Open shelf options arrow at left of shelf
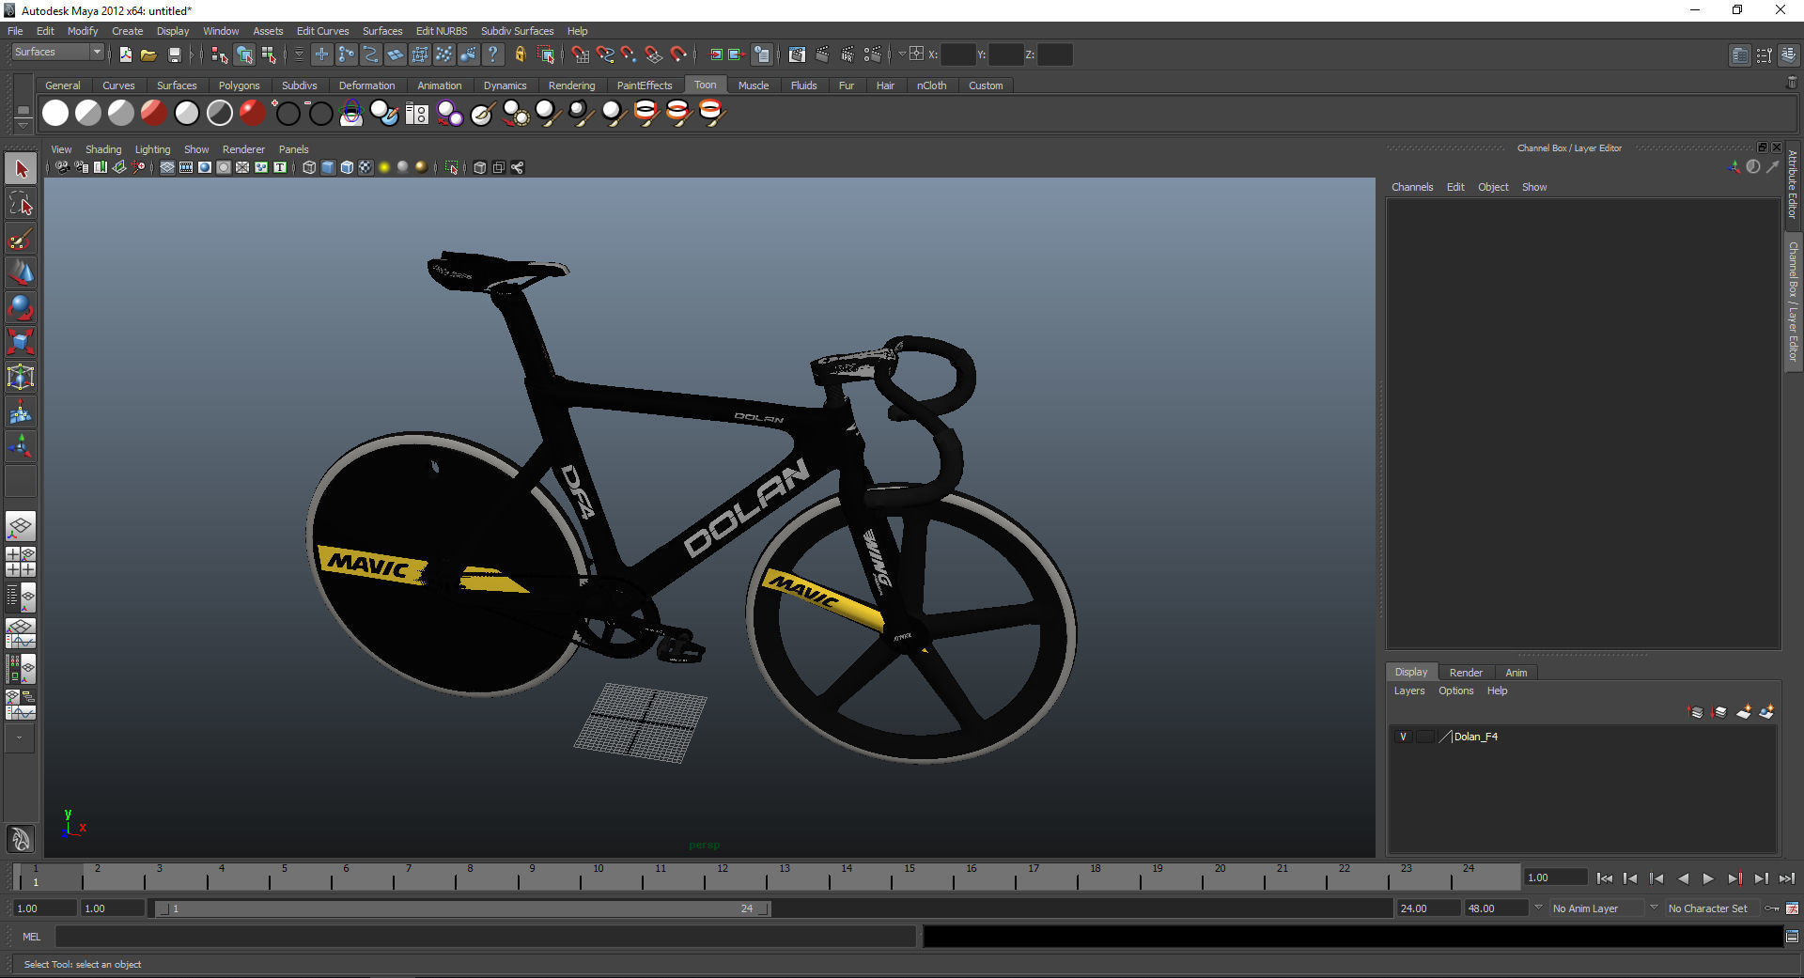 point(23,125)
